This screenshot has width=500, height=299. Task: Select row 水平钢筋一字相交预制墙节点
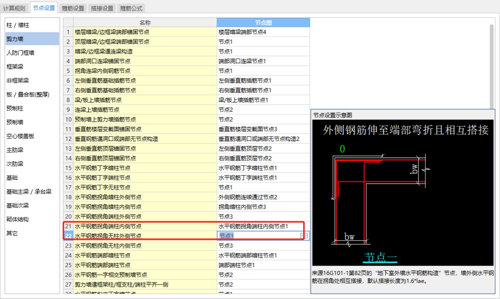click(x=145, y=275)
